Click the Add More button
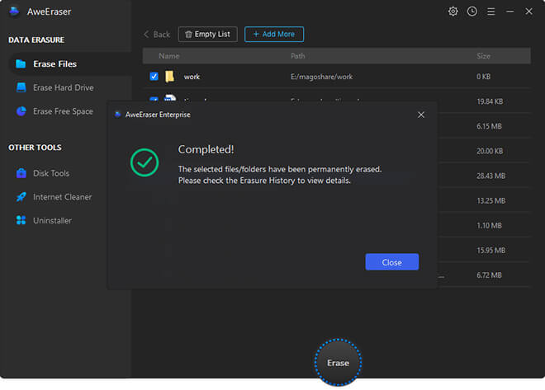The image size is (545, 390). [274, 35]
